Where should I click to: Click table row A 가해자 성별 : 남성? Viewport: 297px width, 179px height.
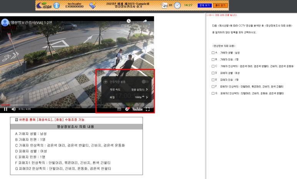pos(31,134)
